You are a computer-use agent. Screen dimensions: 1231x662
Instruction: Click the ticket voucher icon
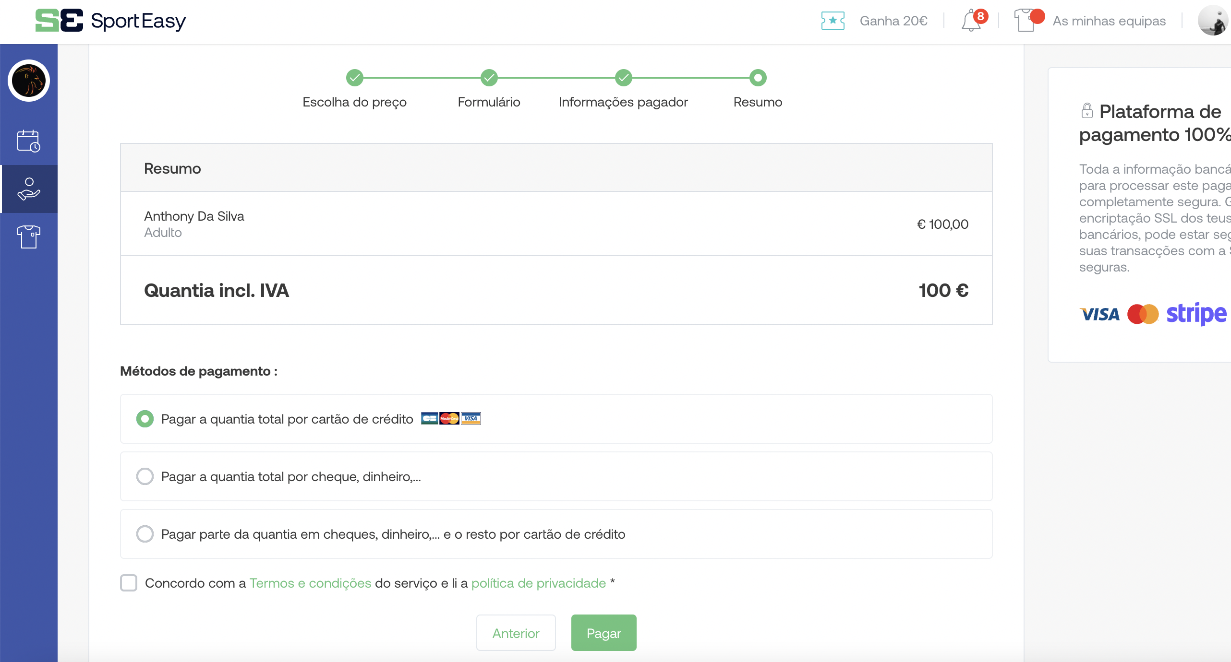point(833,21)
